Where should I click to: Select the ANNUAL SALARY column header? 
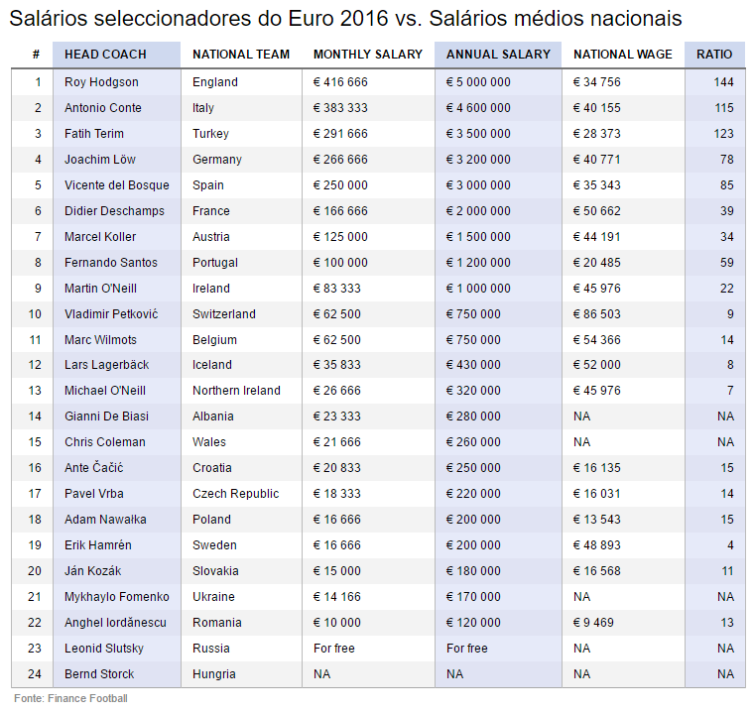click(498, 55)
